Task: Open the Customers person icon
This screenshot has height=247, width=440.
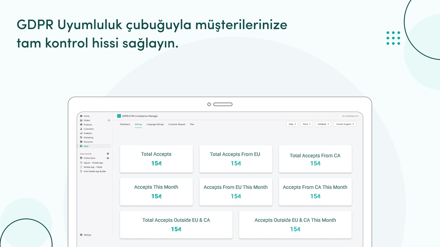Action: (81, 129)
